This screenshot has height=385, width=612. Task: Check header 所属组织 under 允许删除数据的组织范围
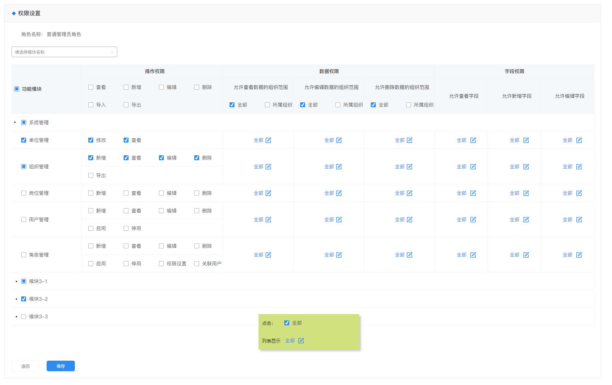coord(409,105)
